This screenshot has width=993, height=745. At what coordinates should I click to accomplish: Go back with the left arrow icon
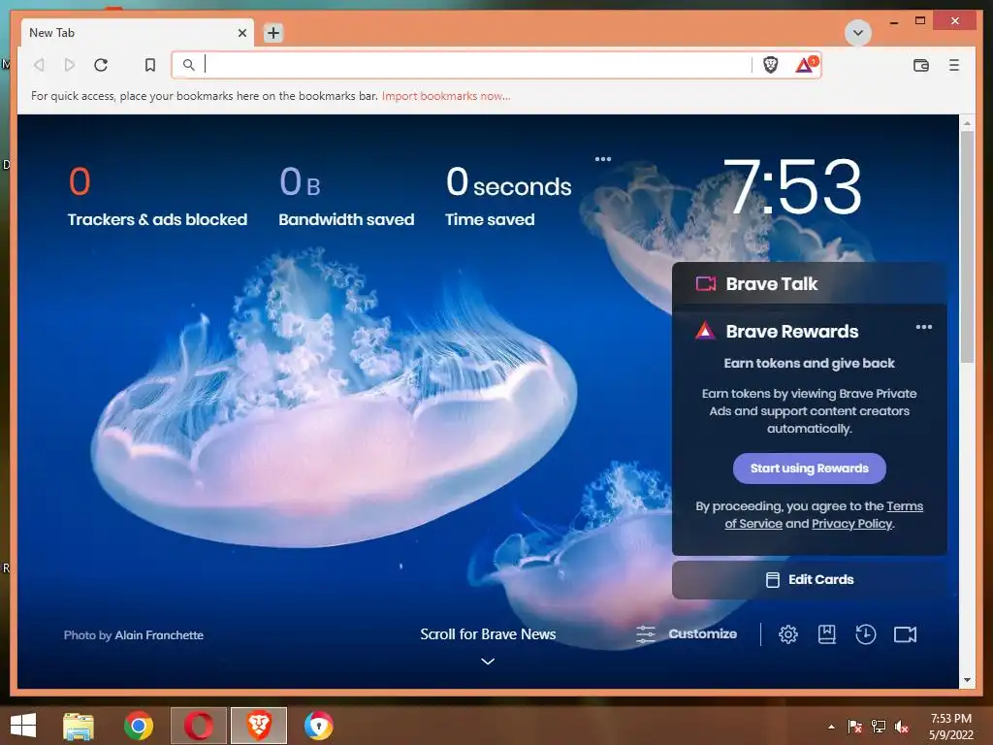(x=39, y=65)
